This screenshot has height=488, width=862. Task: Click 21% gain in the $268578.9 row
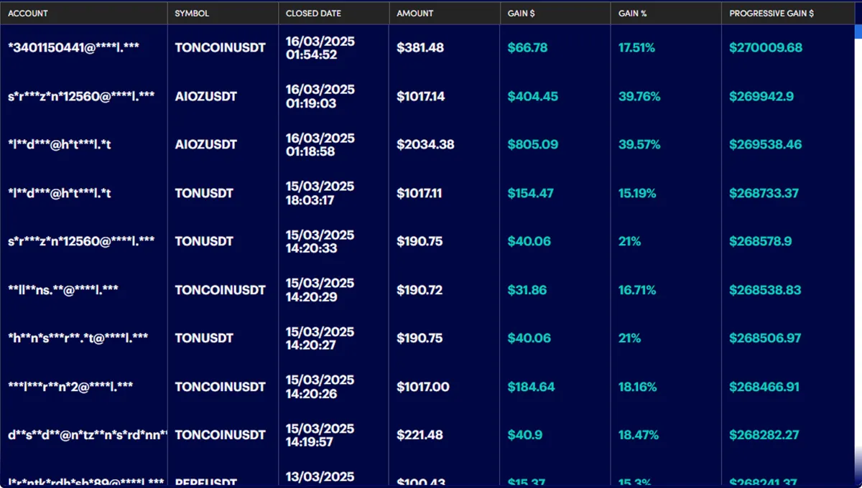630,242
